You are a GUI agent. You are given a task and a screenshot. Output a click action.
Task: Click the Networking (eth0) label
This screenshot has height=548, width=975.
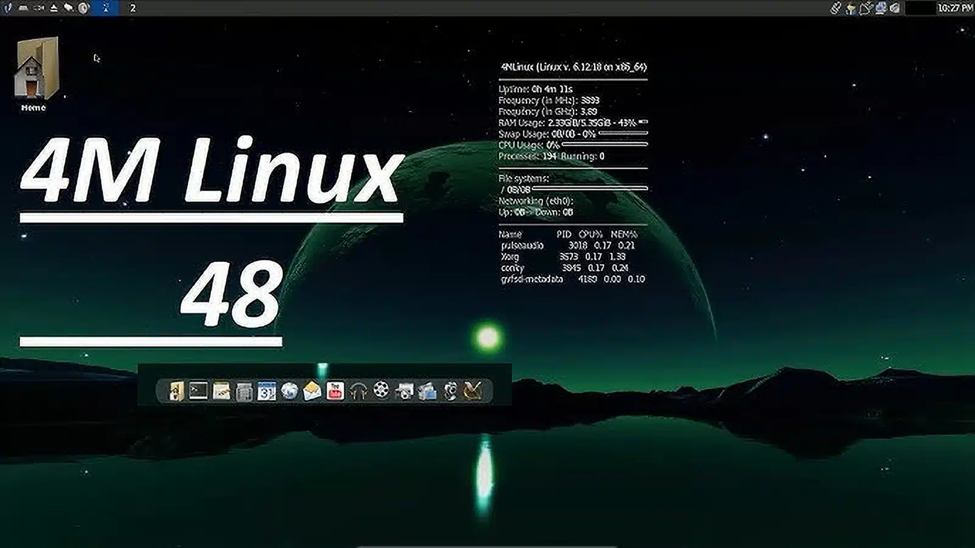pyautogui.click(x=536, y=200)
